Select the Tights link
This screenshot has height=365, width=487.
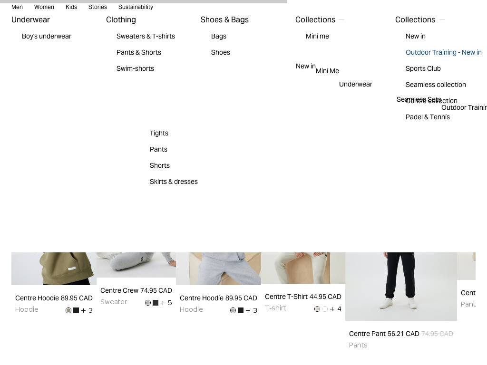[159, 133]
